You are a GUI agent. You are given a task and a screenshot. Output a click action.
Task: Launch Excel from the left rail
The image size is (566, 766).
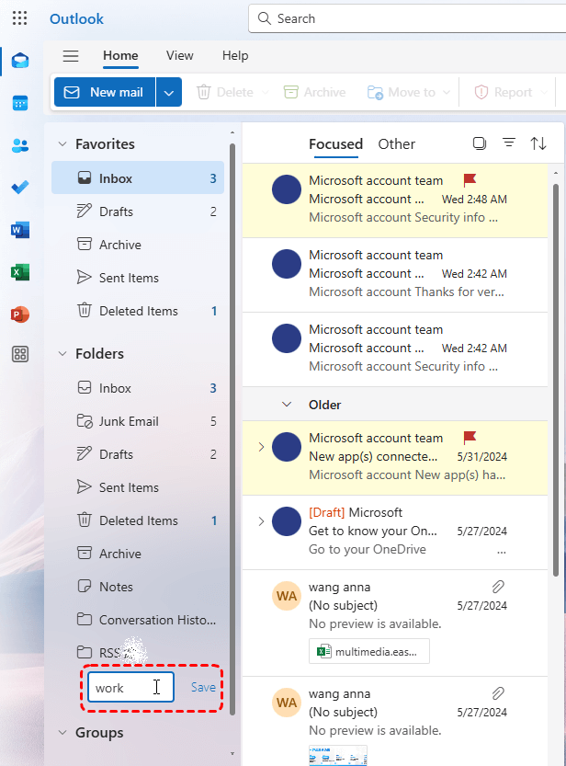pos(20,272)
